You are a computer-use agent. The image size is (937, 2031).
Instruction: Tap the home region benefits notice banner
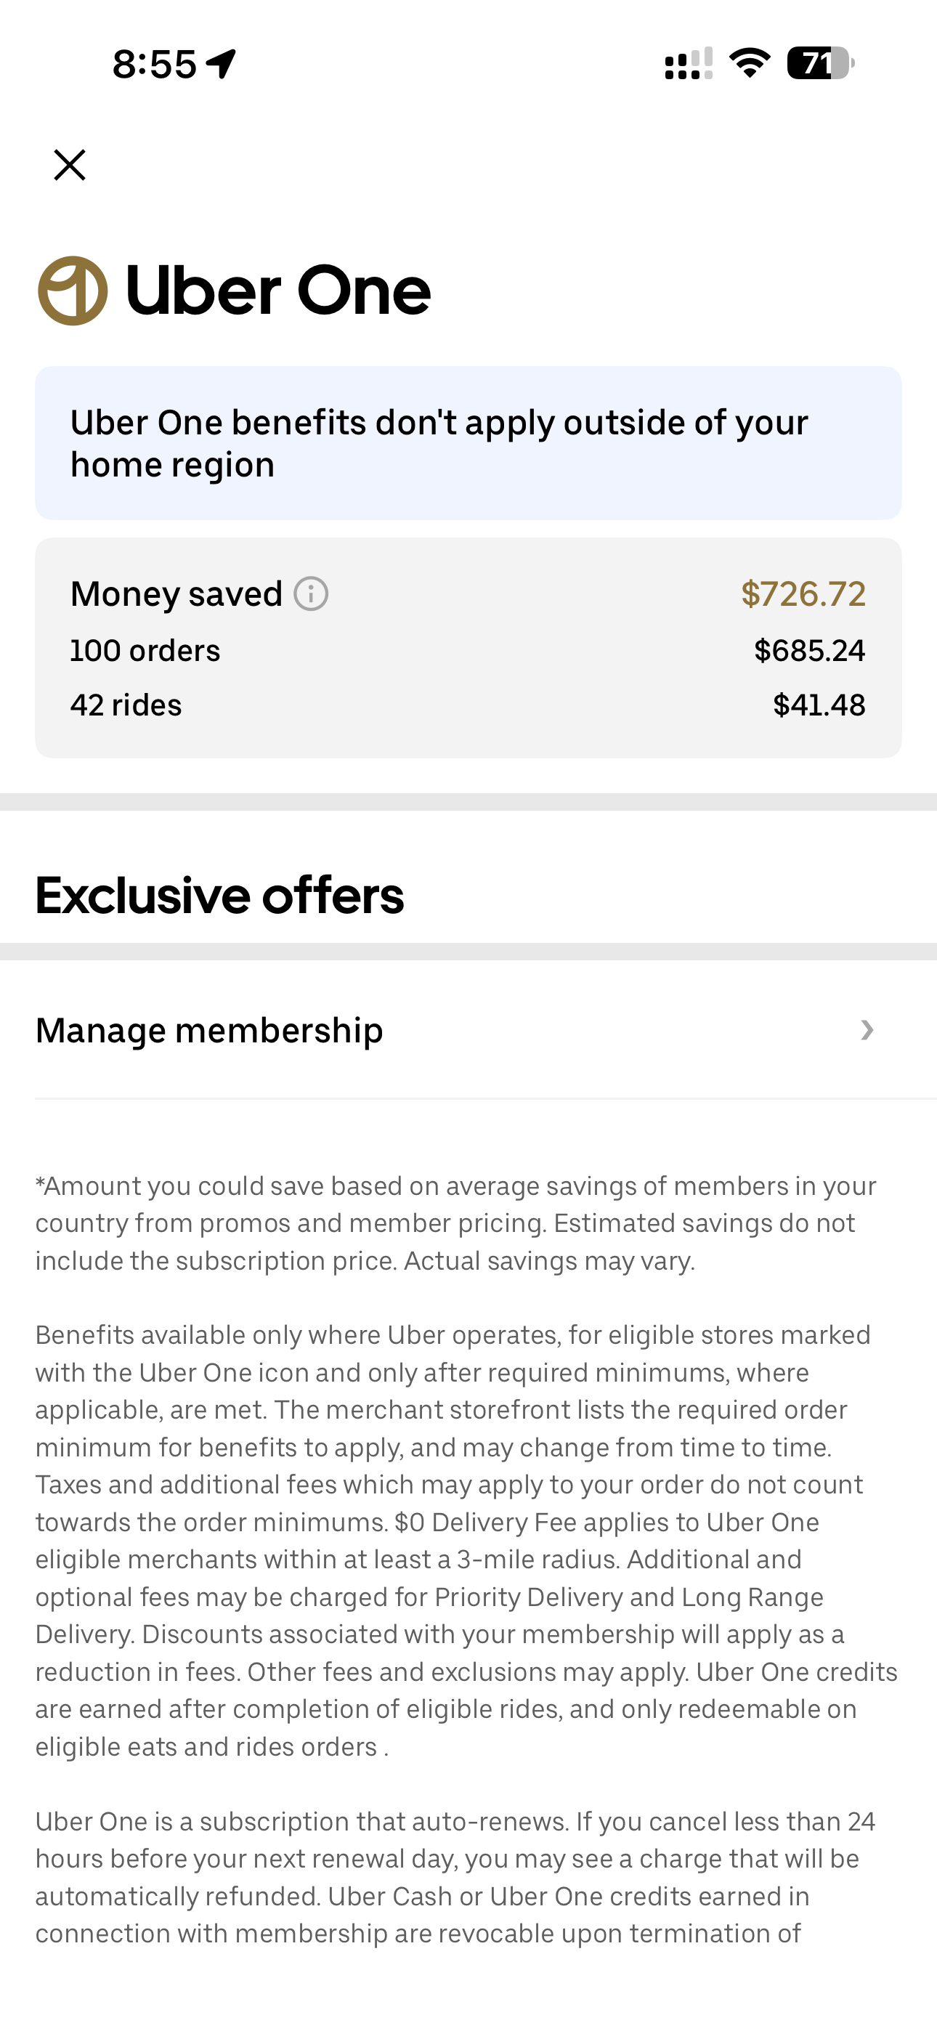(x=468, y=443)
